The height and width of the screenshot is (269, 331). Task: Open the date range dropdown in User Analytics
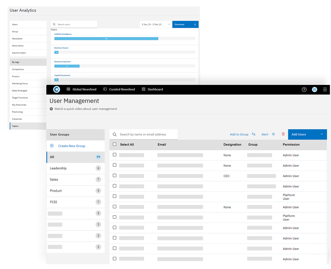156,24
